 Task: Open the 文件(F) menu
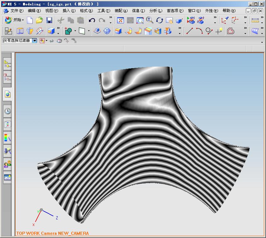17,11
